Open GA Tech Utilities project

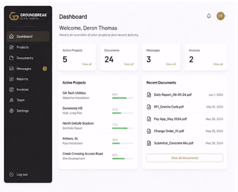click(x=74, y=93)
